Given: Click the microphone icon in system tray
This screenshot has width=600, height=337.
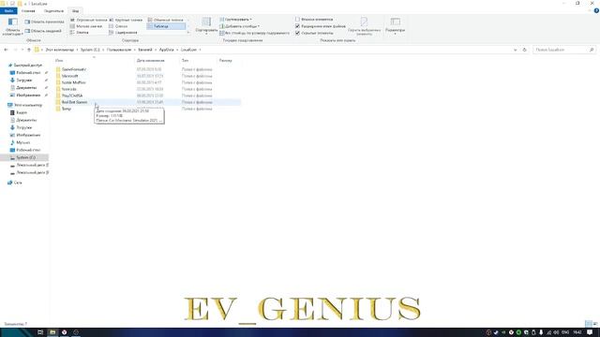Looking at the screenshot, I should tap(541, 332).
